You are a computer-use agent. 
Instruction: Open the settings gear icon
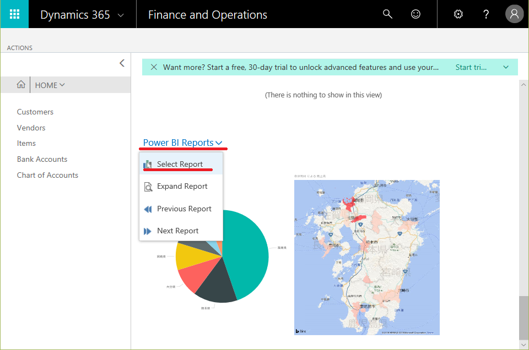(458, 14)
